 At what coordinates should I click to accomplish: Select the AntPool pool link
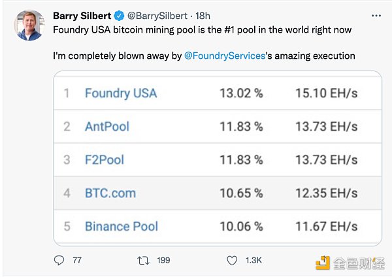[x=107, y=126]
